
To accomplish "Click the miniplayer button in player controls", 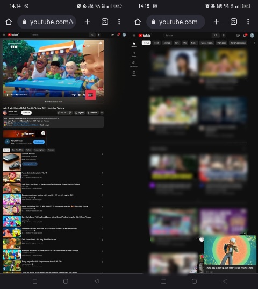I will pyautogui.click(x=90, y=95).
